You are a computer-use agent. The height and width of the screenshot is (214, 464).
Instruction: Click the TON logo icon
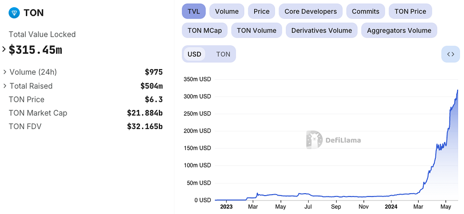pos(14,13)
